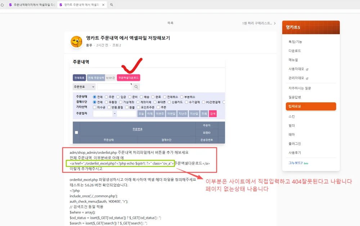
Task: Click the pink 검색 search button
Action: point(213,114)
